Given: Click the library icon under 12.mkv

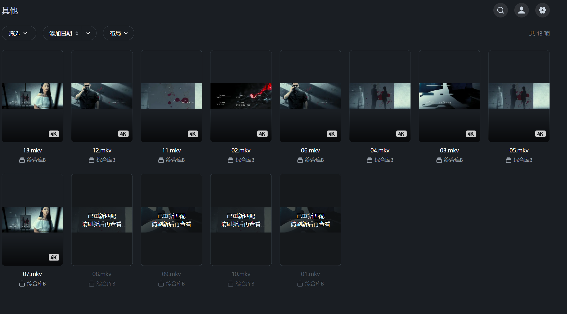Looking at the screenshot, I should (x=91, y=160).
